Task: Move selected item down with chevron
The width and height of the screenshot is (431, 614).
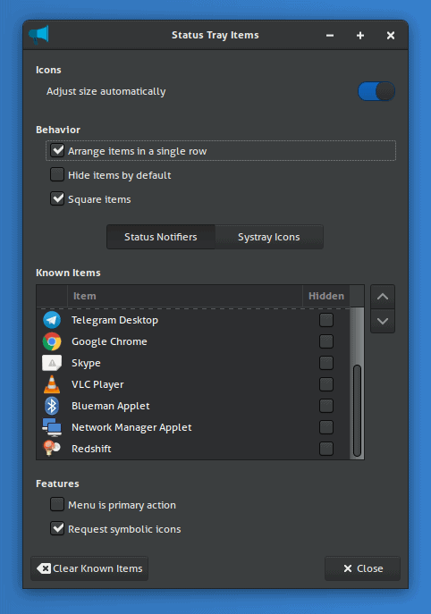Action: (x=383, y=321)
